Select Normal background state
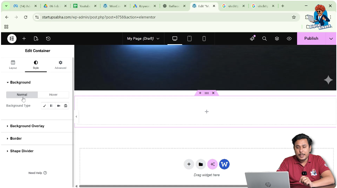 [22, 95]
